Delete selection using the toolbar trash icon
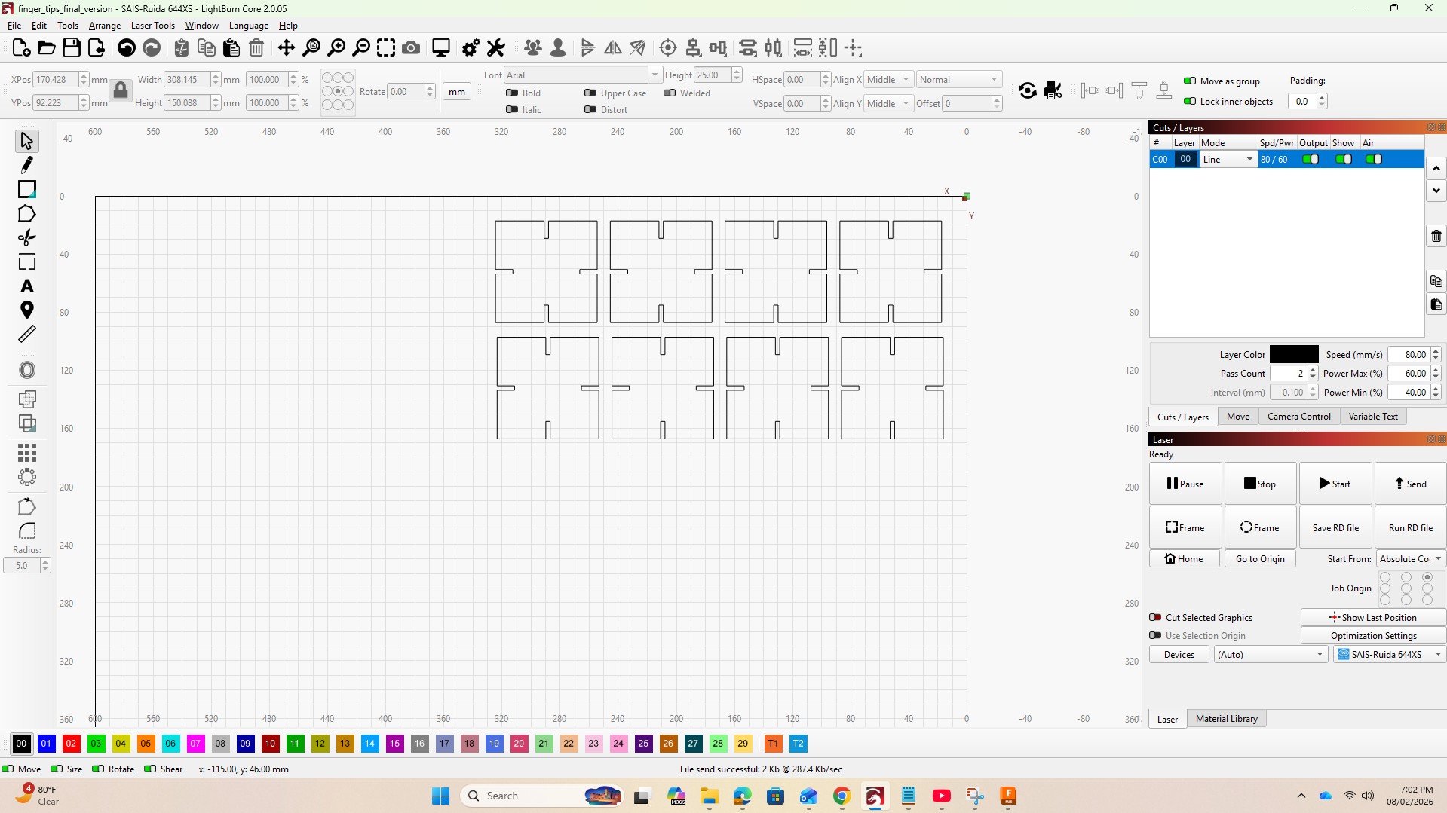Screen dimensions: 1447x813 pos(256,48)
